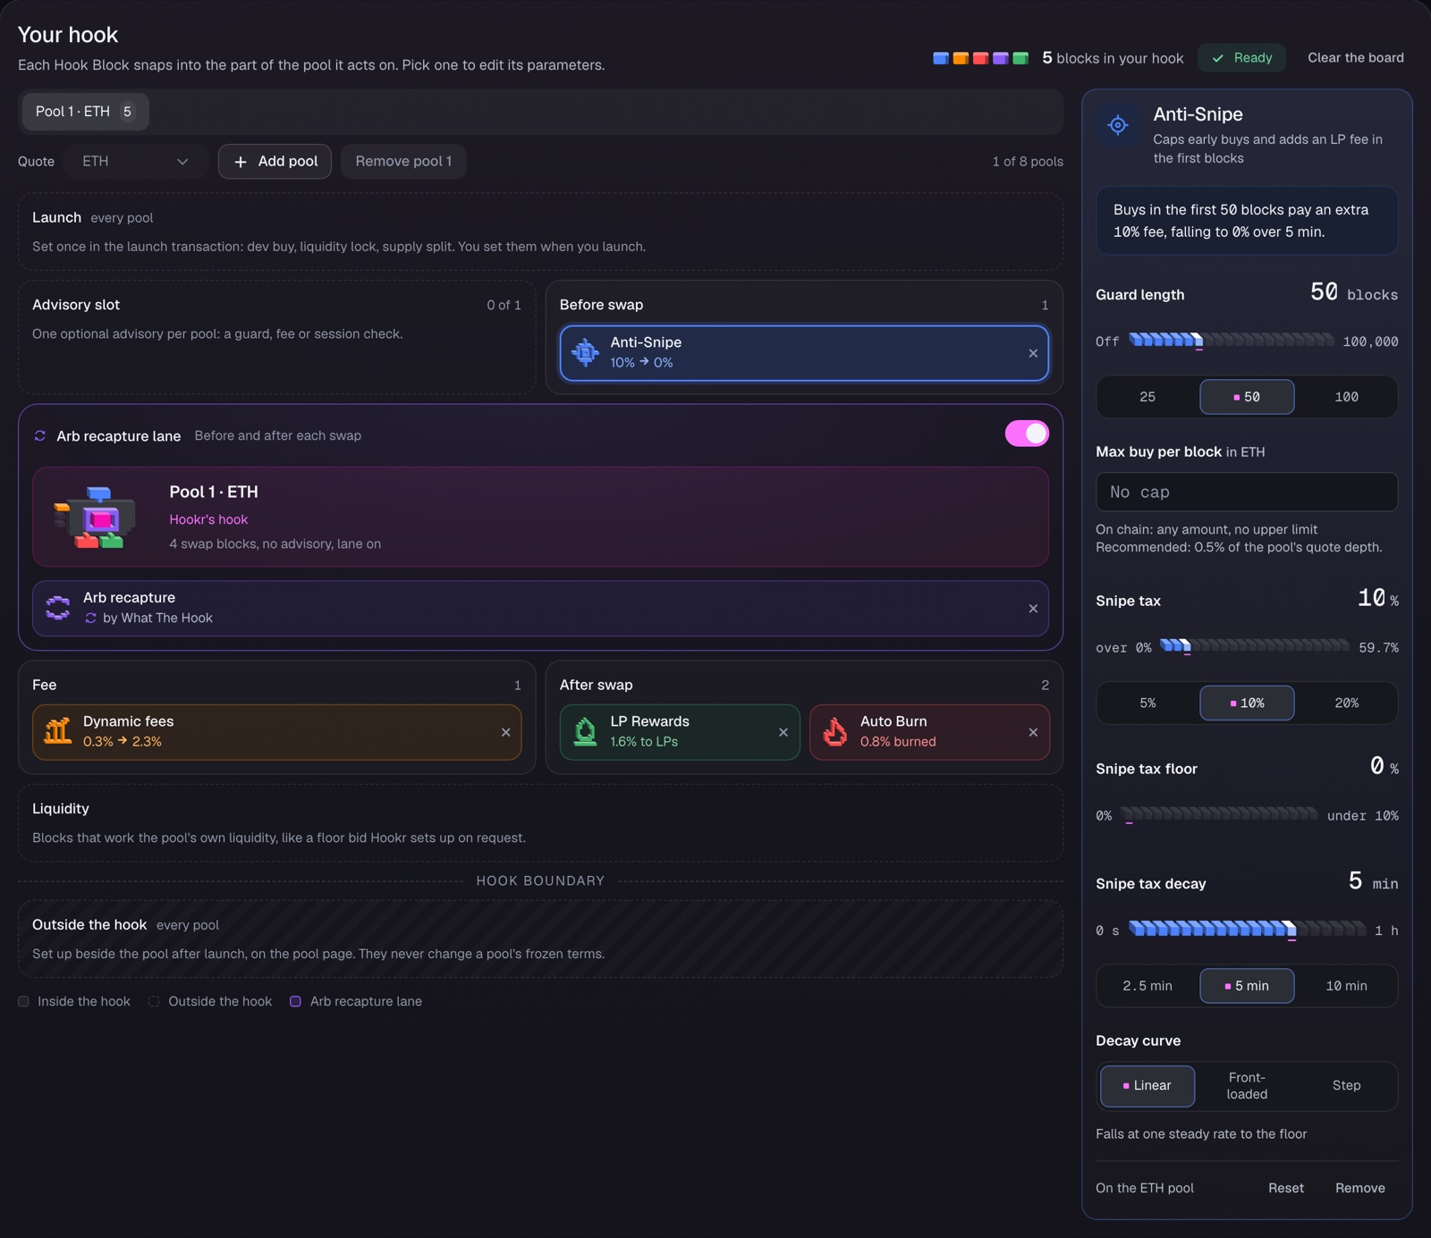The height and width of the screenshot is (1238, 1431).
Task: Choose the 20% snipe tax preset
Action: 1346,703
